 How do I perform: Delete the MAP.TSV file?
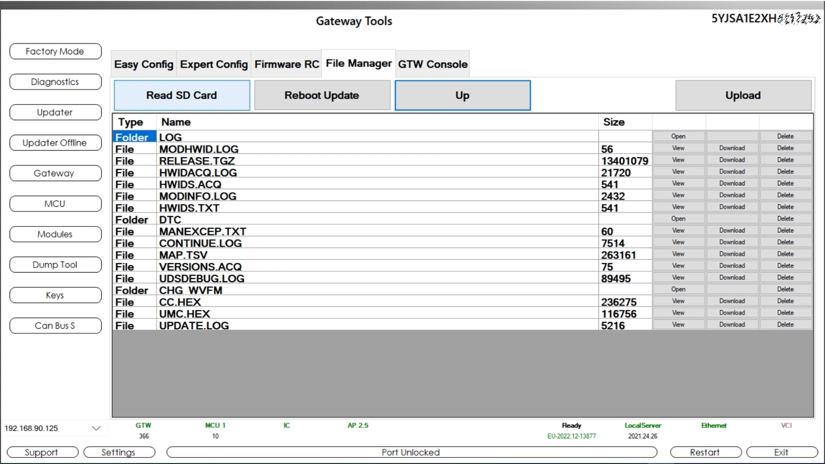(x=785, y=254)
